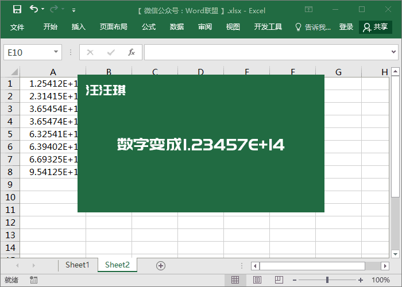Switch to Normal view icon
The height and width of the screenshot is (287, 402).
pyautogui.click(x=235, y=280)
